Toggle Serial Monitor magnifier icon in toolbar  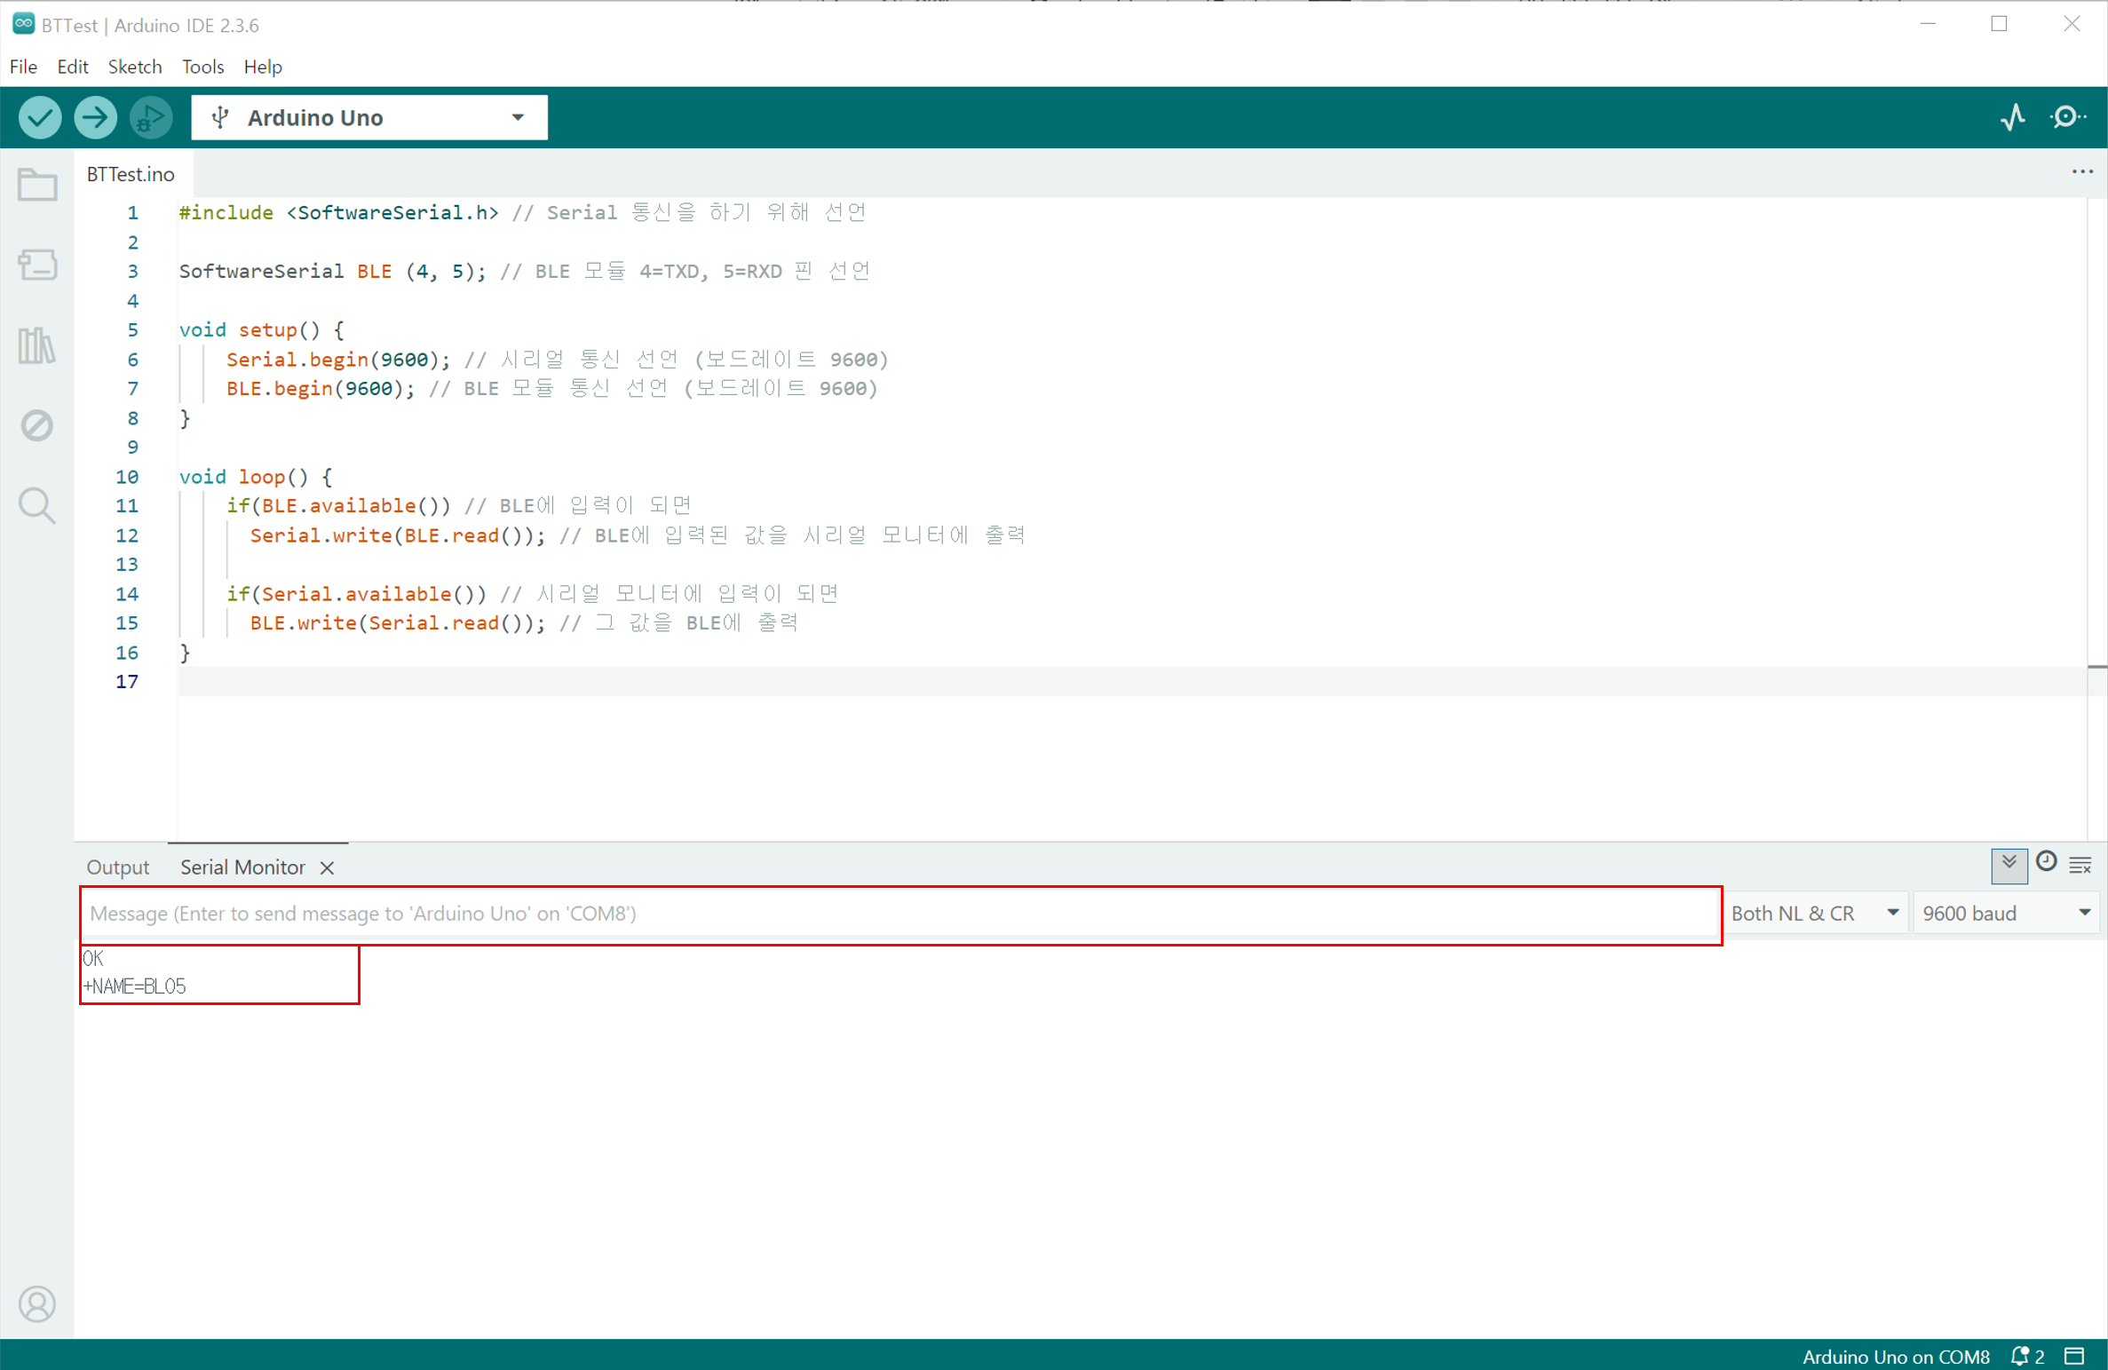coord(2067,117)
